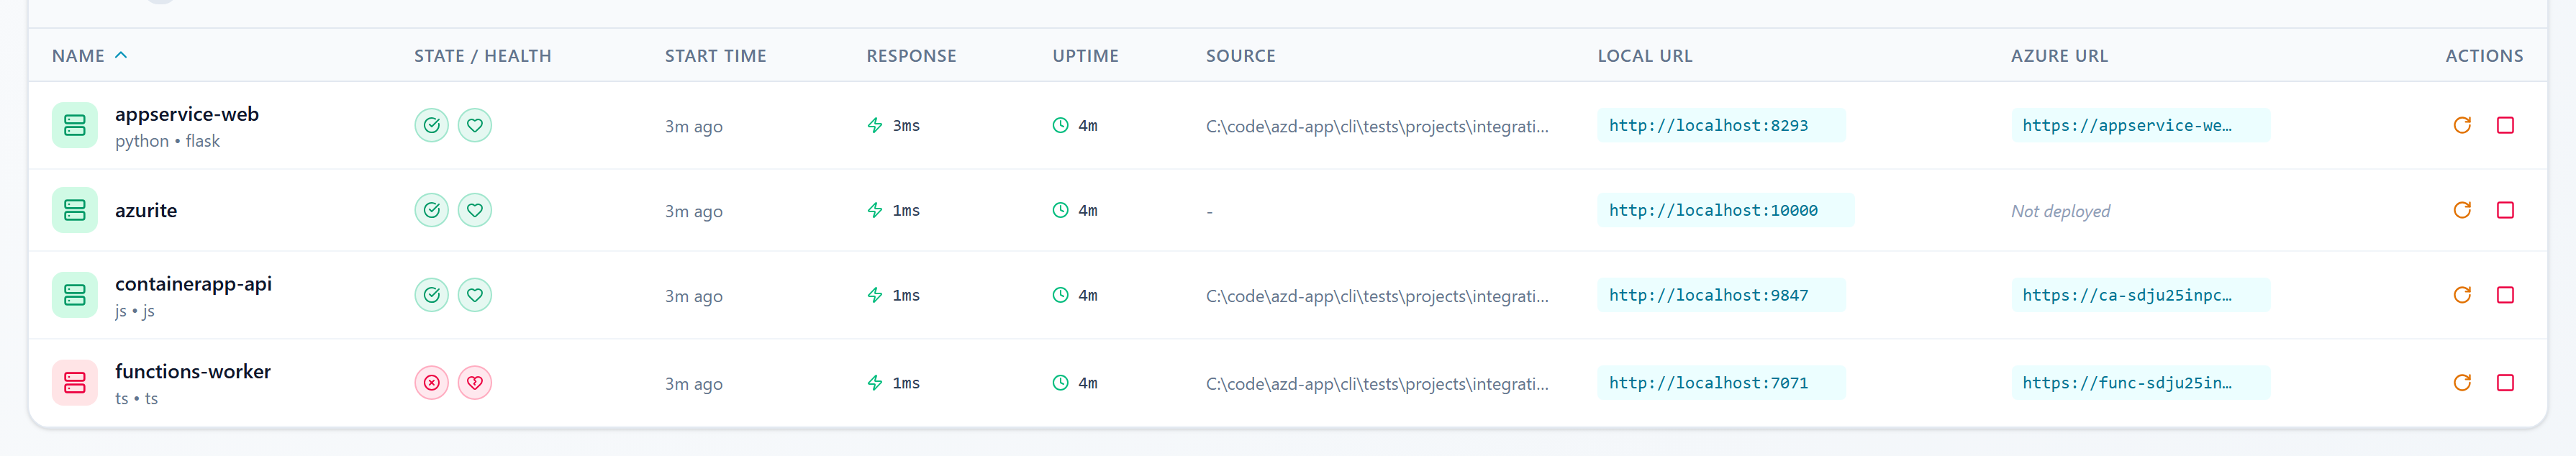The width and height of the screenshot is (2576, 456).
Task: Click '3m ago' start time for functions-worker
Action: tap(694, 384)
